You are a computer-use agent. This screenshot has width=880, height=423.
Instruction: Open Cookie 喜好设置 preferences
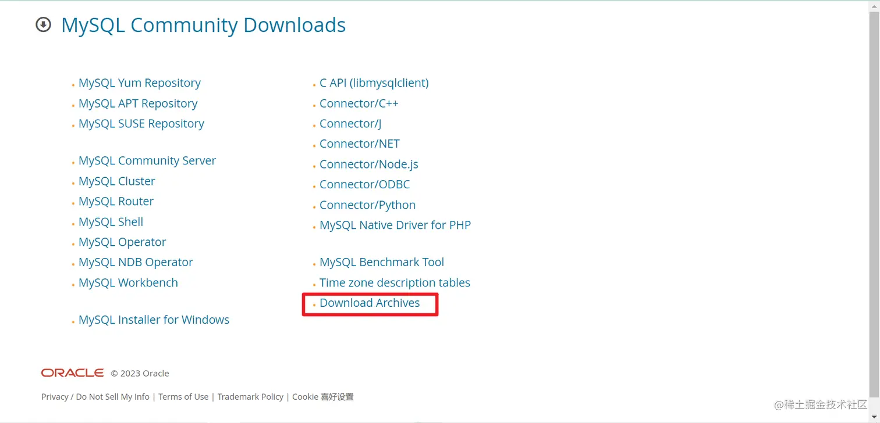pos(323,397)
